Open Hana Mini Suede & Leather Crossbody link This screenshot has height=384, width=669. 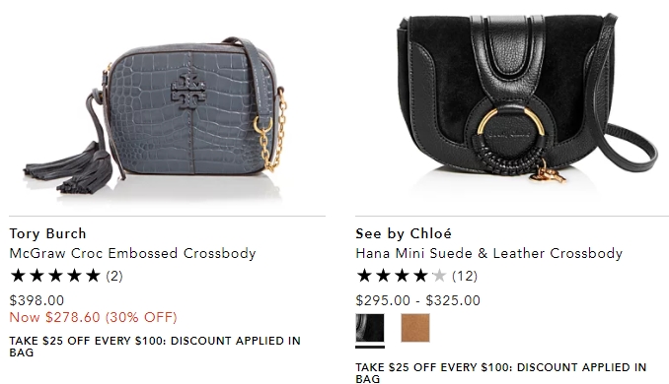point(489,253)
